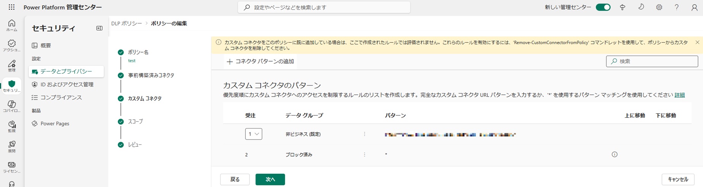Select セキュリティ shield in the left rail

12,86
